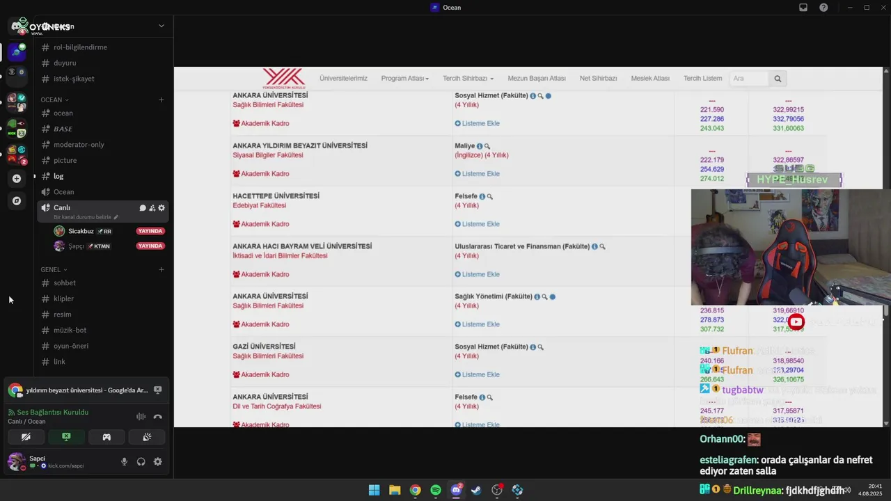891x501 pixels.
Task: Open Spotify from the taskbar
Action: [436, 490]
